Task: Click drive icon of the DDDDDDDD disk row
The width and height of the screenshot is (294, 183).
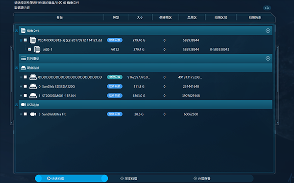Action: click(33, 77)
